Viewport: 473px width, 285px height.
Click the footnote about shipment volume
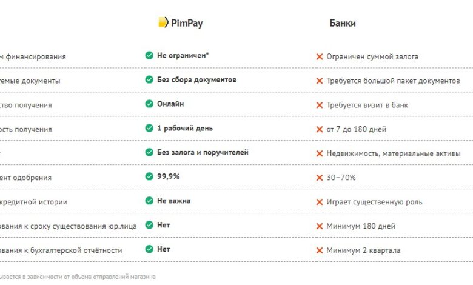[78, 277]
